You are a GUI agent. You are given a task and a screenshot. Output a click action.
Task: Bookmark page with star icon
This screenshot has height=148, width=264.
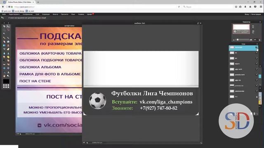point(236,7)
